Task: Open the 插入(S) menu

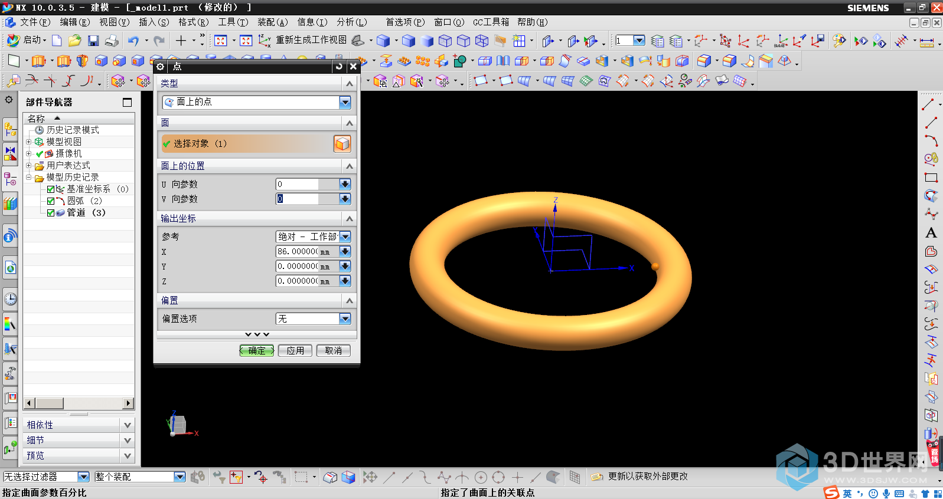Action: 154,22
